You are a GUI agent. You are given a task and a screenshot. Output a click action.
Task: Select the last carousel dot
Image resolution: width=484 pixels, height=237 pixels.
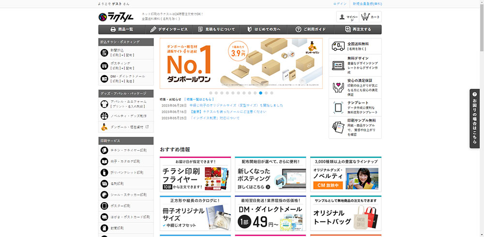272,93
